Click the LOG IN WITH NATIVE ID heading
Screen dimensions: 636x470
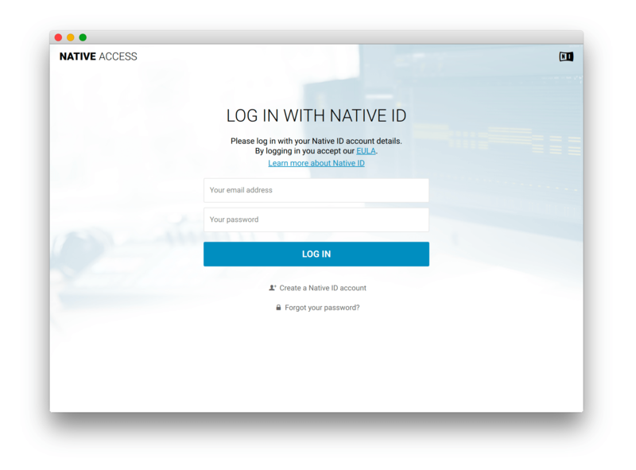pyautogui.click(x=316, y=115)
